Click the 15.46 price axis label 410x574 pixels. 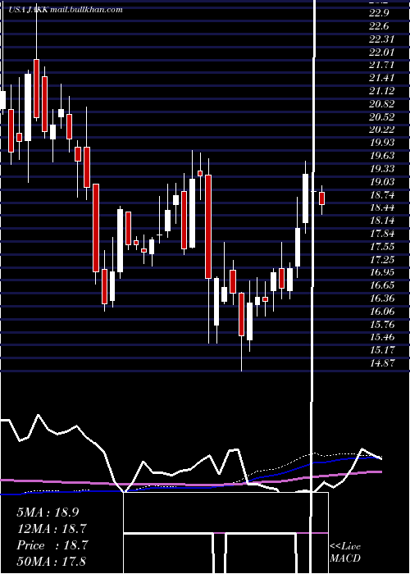[x=381, y=337]
